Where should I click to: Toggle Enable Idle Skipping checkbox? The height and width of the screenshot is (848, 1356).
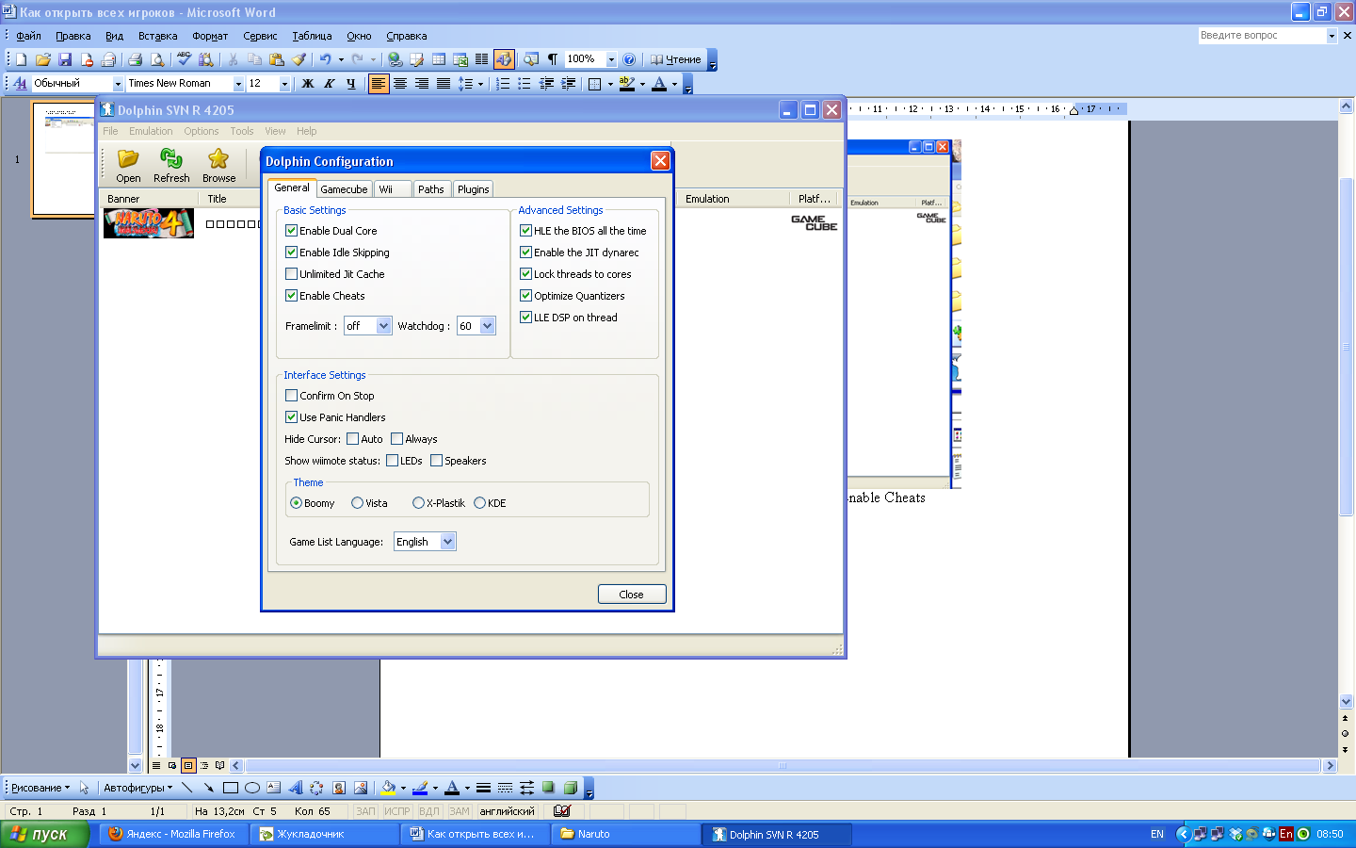point(292,253)
